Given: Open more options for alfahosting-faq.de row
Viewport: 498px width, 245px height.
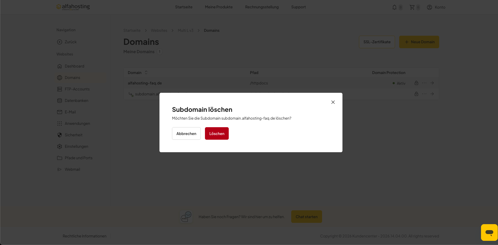Looking at the screenshot, I should click(424, 83).
